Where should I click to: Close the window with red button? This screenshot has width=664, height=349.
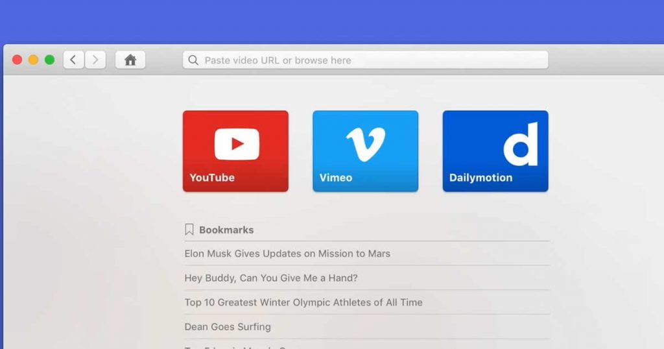click(17, 60)
